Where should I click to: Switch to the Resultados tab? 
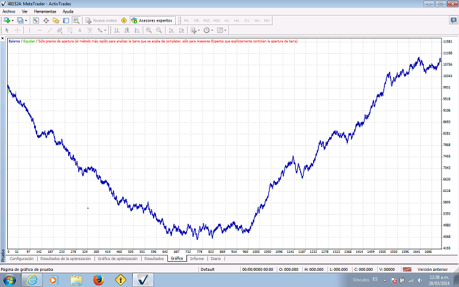[x=154, y=259]
